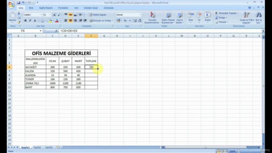Screen dimensions: 272x153
Task: Click Otomatik Toplam autosum button
Action: (227, 13)
